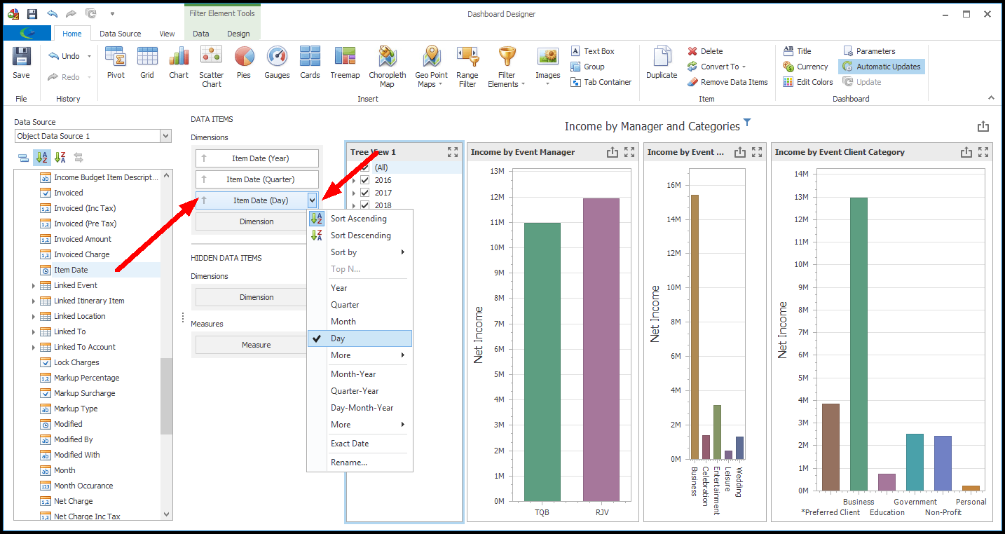Delete the selected item
The width and height of the screenshot is (1005, 534).
pos(705,51)
